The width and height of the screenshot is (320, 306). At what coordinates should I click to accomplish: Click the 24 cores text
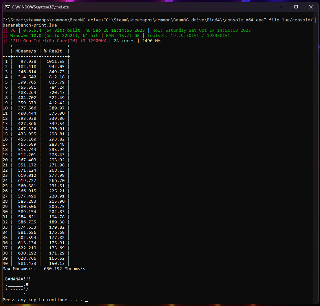pyautogui.click(x=124, y=41)
